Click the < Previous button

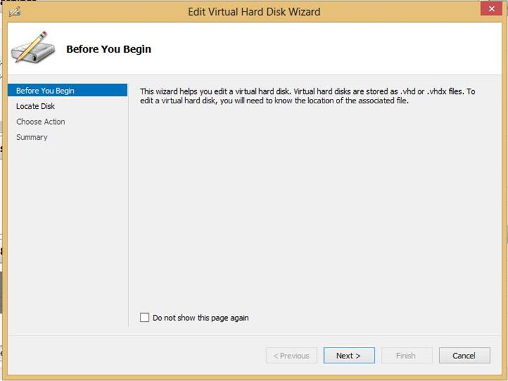pyautogui.click(x=291, y=355)
